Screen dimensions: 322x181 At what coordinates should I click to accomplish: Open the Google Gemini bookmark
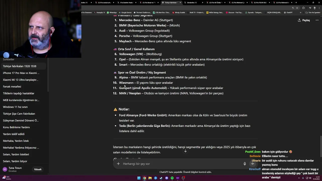[x=125, y=12]
